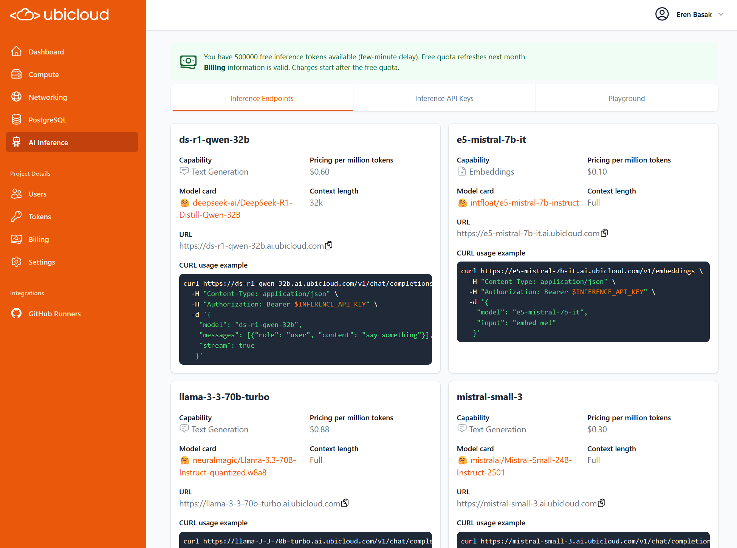737x548 pixels.
Task: Open the Networking section
Action: pos(72,97)
